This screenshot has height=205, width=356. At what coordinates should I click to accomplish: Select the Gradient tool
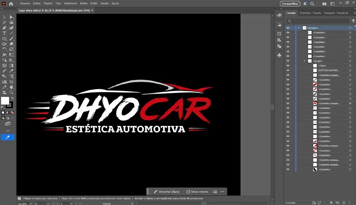click(x=11, y=65)
